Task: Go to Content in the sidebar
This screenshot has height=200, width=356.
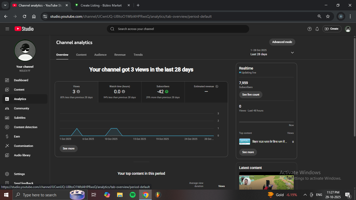Action: (x=19, y=90)
